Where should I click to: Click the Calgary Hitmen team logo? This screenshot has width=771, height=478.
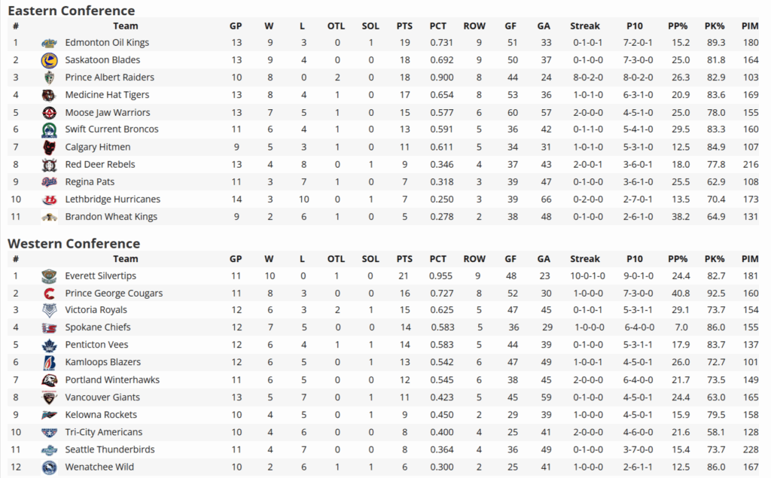[x=49, y=147]
